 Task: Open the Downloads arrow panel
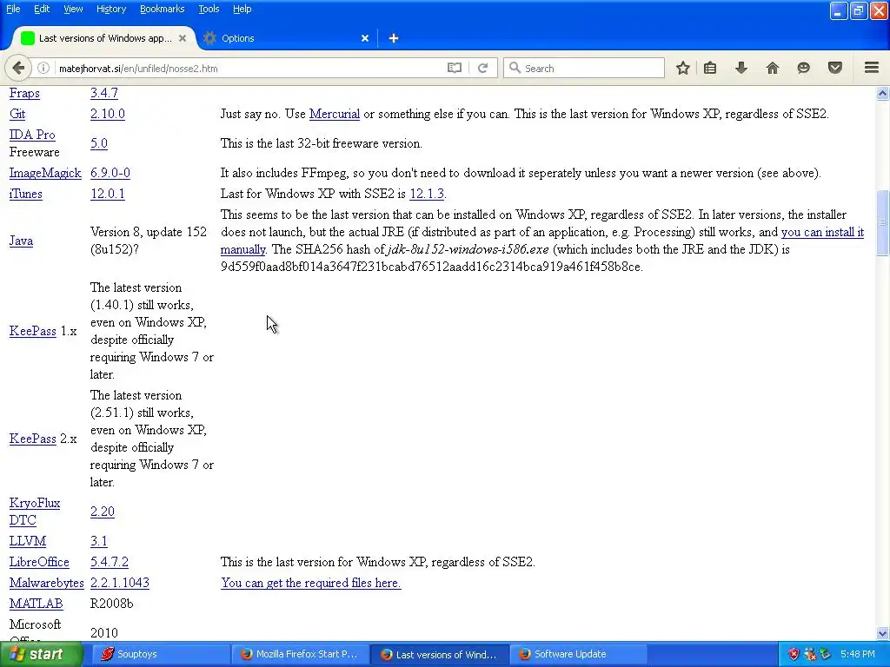click(x=741, y=68)
